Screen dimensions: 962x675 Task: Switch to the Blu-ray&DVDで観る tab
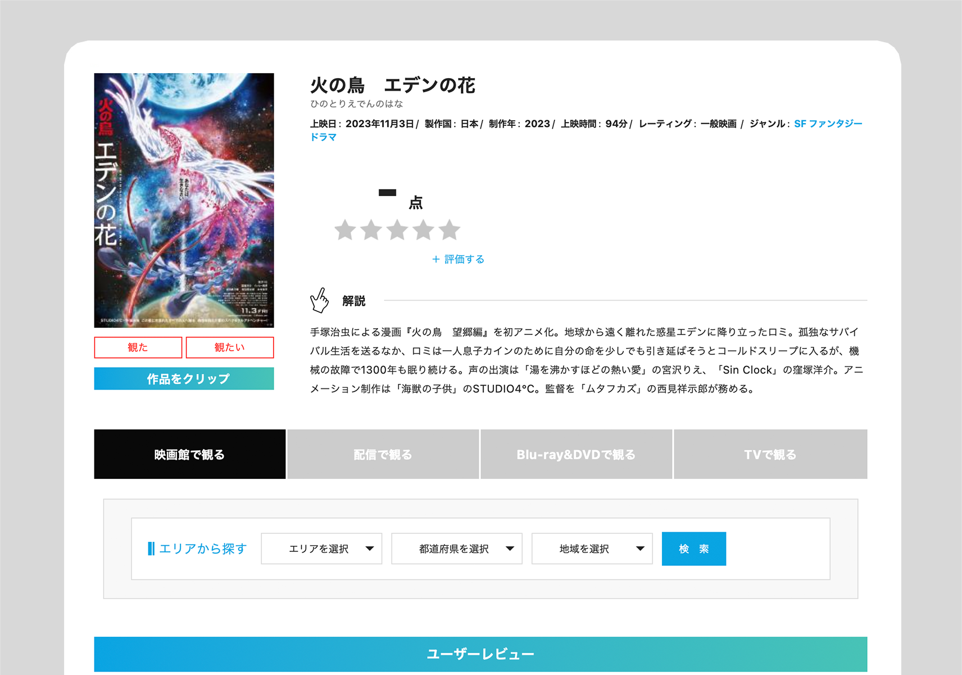(x=577, y=454)
